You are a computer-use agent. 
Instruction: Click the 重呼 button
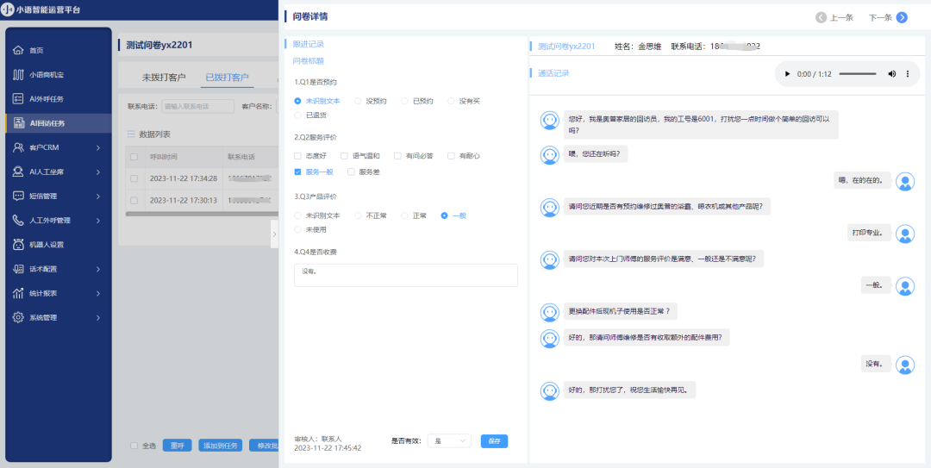[x=177, y=446]
